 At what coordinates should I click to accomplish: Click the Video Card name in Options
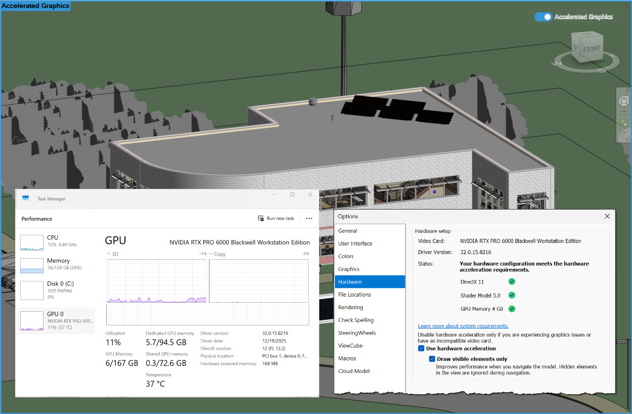click(x=521, y=241)
